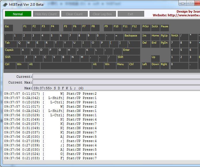The height and width of the screenshot is (167, 200).
Task: Click the Backspace key tile
Action: coord(132,37)
